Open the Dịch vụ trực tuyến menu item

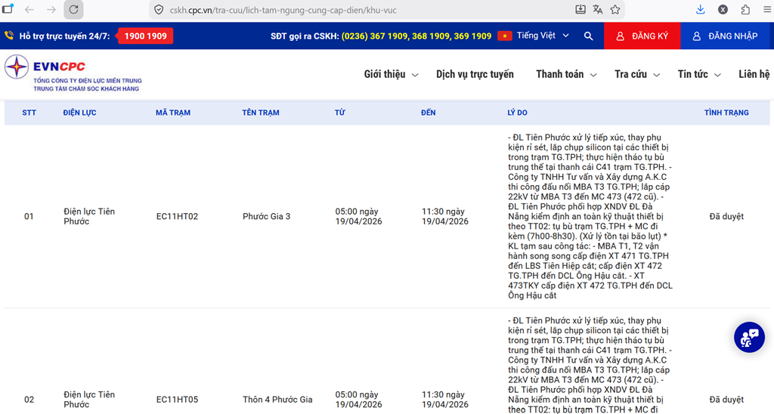pyautogui.click(x=475, y=74)
